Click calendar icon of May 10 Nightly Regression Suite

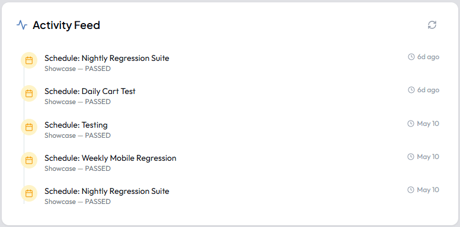pyautogui.click(x=28, y=193)
